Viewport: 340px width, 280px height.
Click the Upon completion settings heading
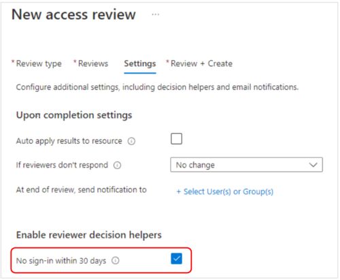coord(74,115)
